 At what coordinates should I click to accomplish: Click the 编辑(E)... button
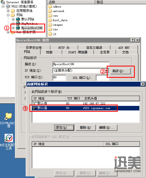click(x=107, y=128)
